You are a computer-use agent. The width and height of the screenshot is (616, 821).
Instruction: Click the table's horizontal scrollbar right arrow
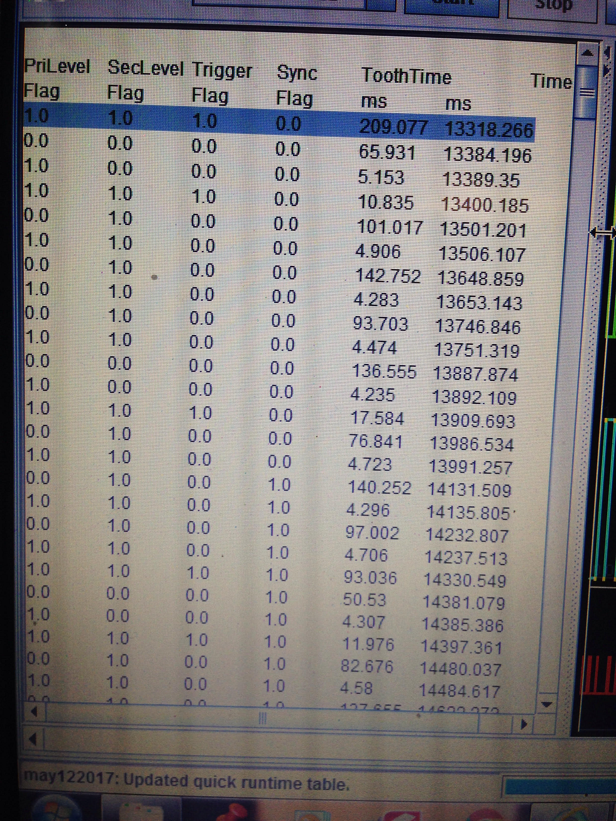[522, 724]
